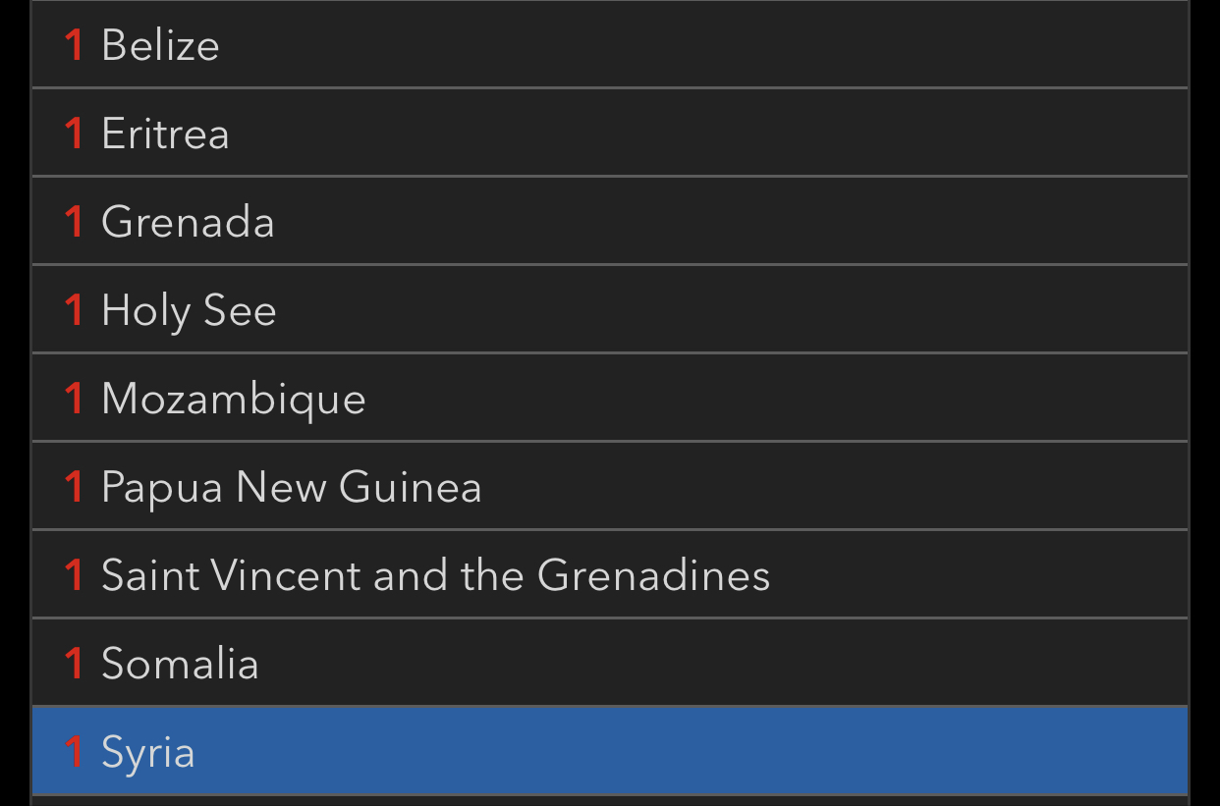
Task: Click the red count next to Somalia
Action: click(x=74, y=664)
